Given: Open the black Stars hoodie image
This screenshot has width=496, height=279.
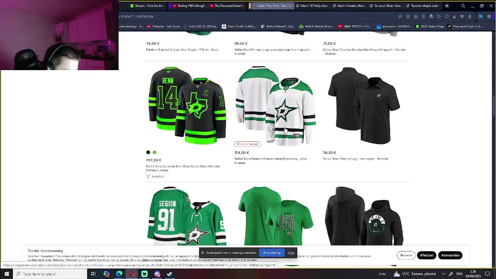Looking at the screenshot, I should pos(364,215).
